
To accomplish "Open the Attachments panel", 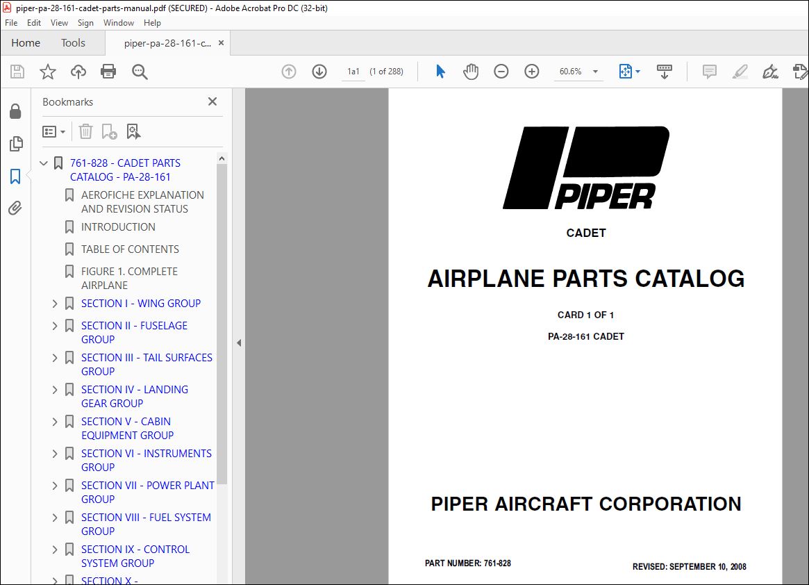I will [x=15, y=208].
